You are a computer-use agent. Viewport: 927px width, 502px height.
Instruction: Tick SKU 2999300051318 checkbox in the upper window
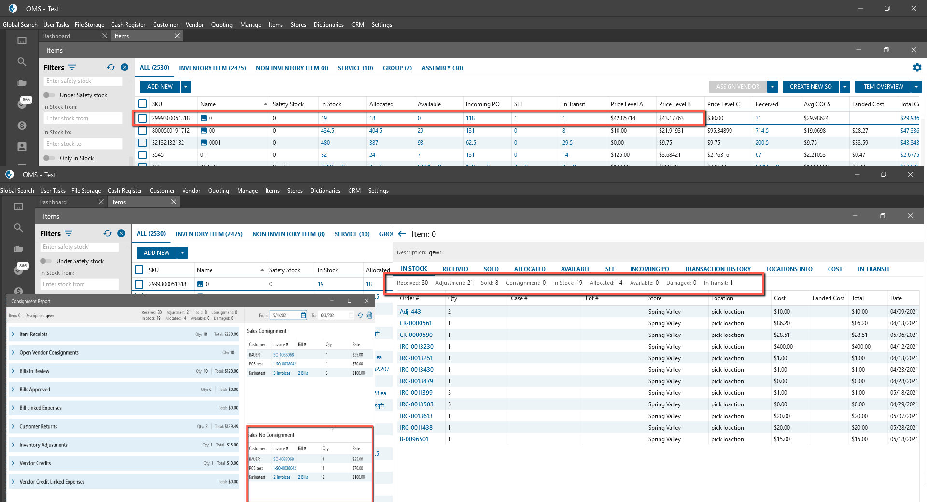pos(142,118)
